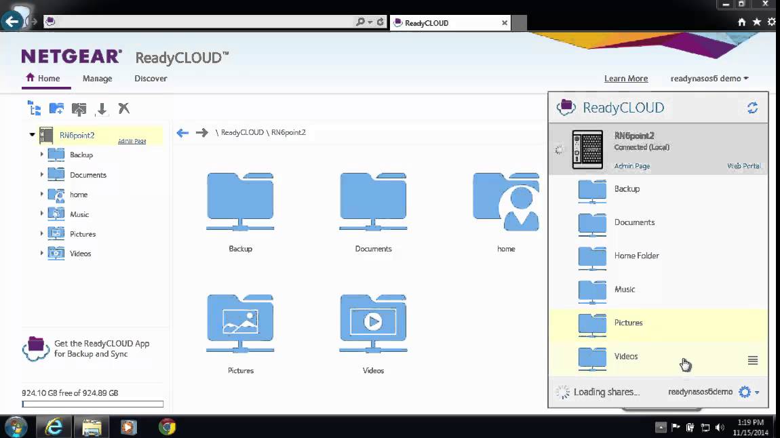
Task: Click the upload files toolbar icon
Action: click(79, 109)
